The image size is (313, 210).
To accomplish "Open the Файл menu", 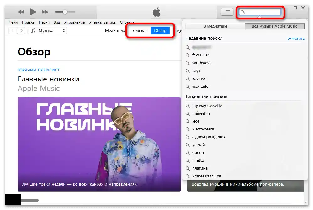I will pos(13,22).
